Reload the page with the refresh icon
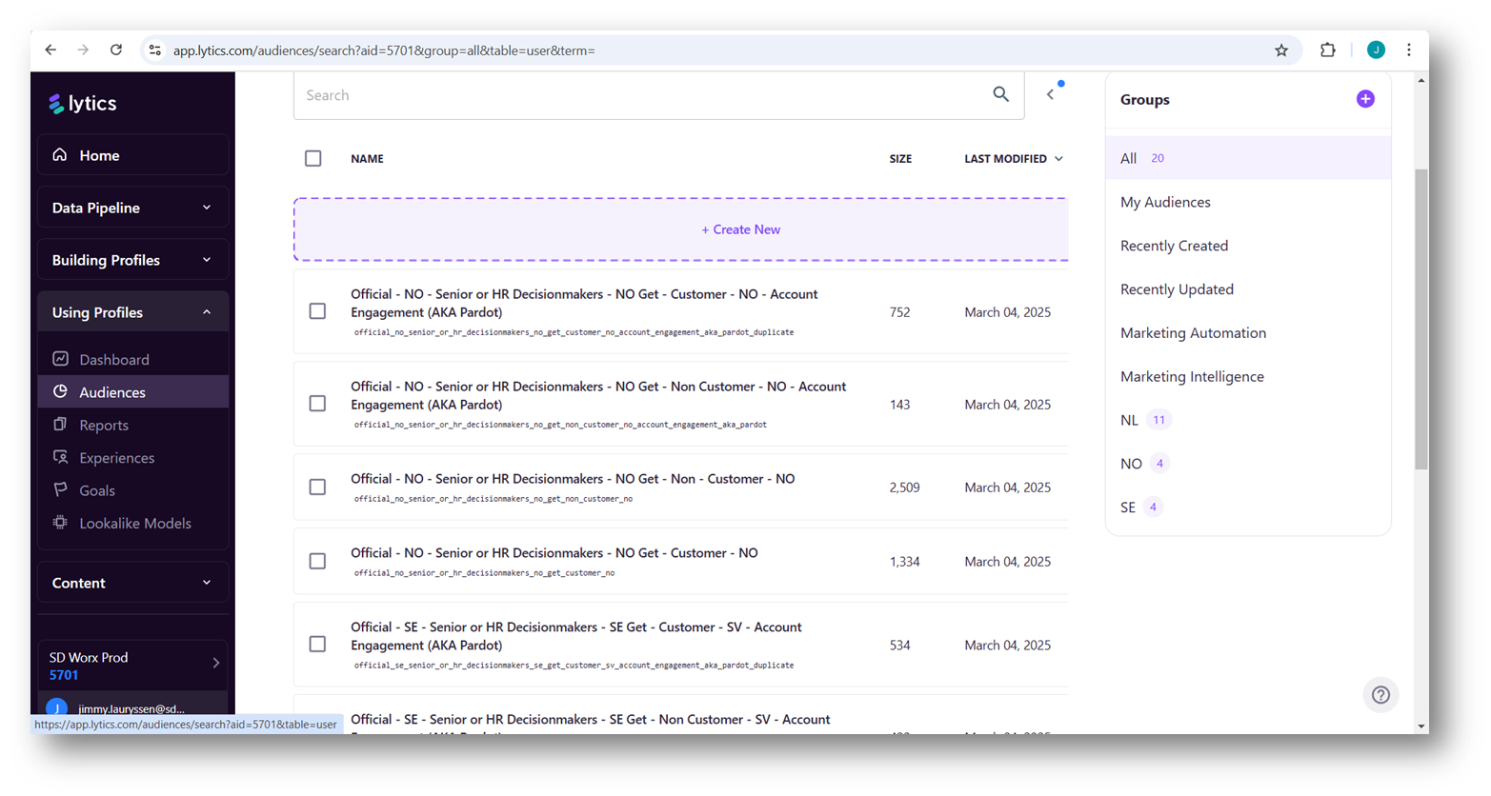Screen dimensions: 1491x796 pyautogui.click(x=116, y=50)
